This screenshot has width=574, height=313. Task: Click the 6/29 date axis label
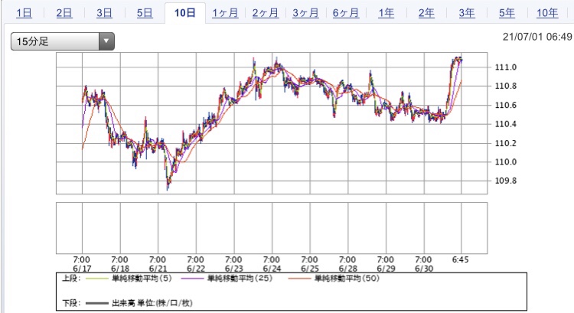pos(386,269)
